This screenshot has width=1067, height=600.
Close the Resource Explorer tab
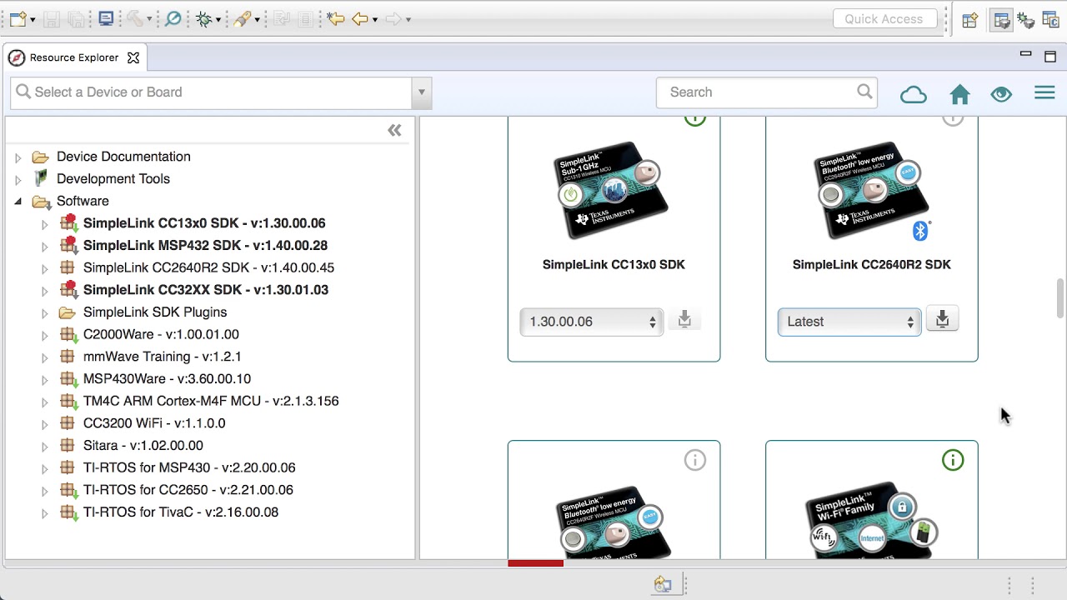(x=133, y=57)
